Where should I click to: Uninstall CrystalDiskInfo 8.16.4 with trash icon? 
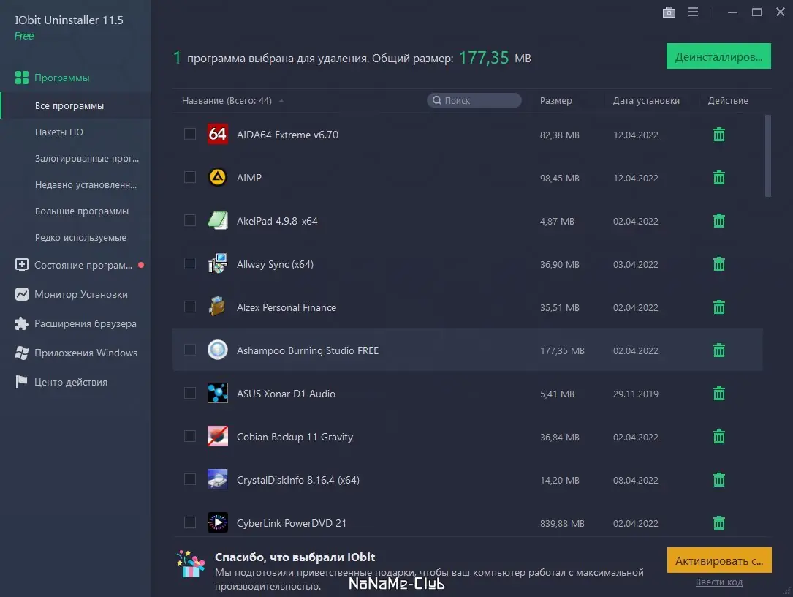tap(718, 479)
